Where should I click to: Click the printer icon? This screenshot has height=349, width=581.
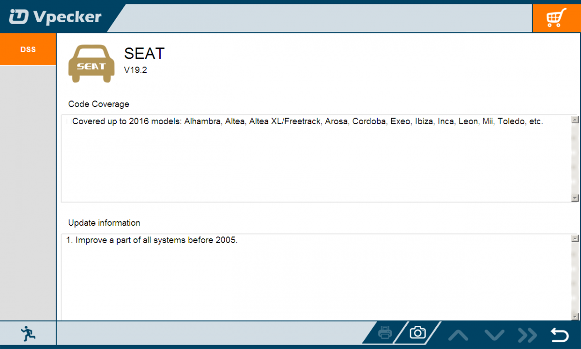pos(385,333)
